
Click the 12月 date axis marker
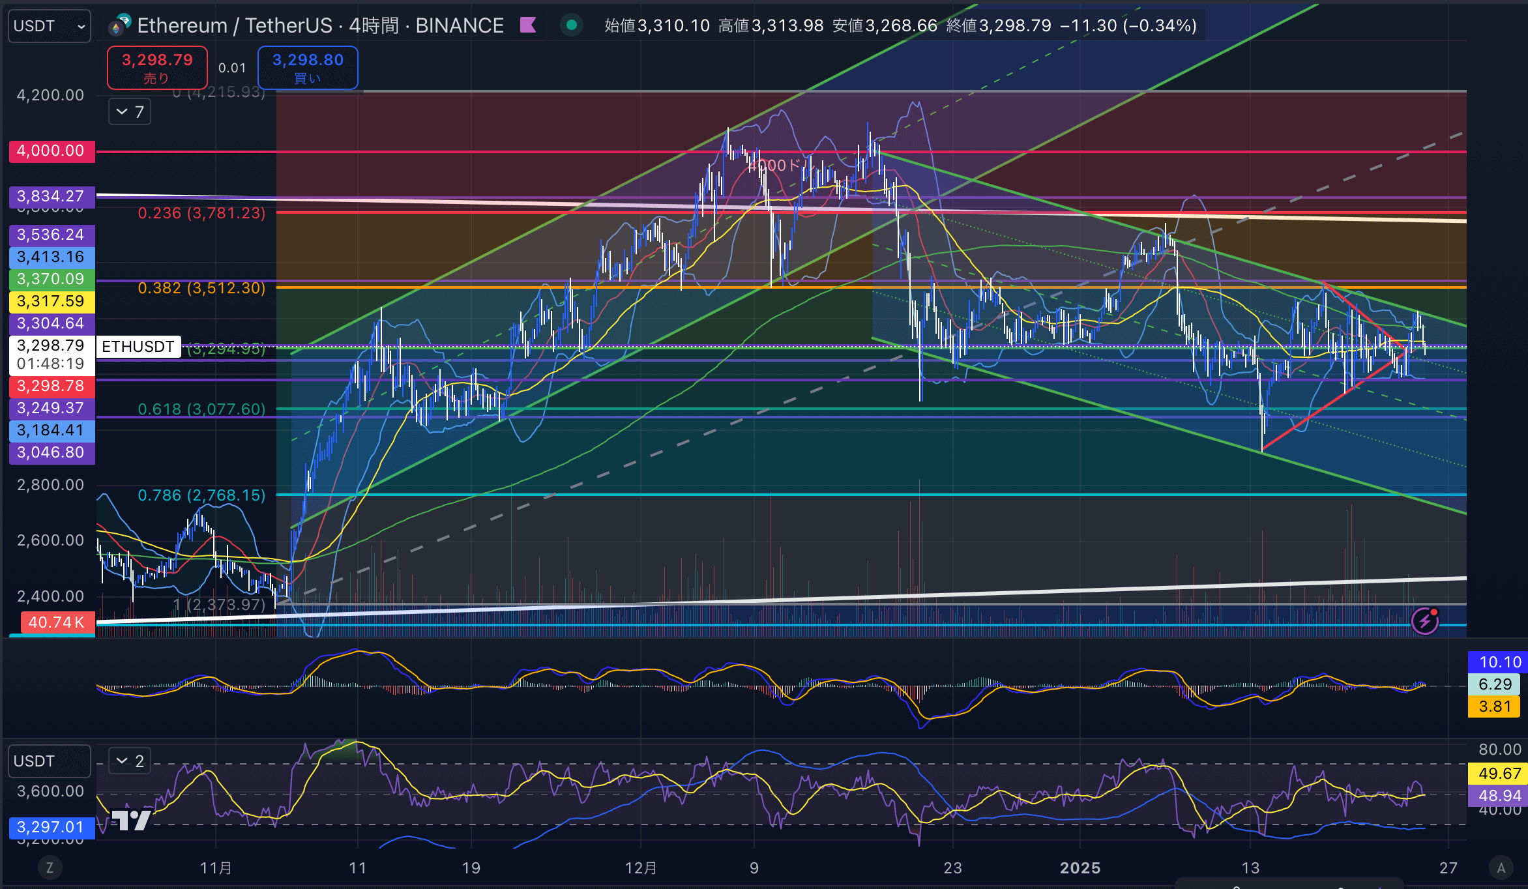coord(641,868)
